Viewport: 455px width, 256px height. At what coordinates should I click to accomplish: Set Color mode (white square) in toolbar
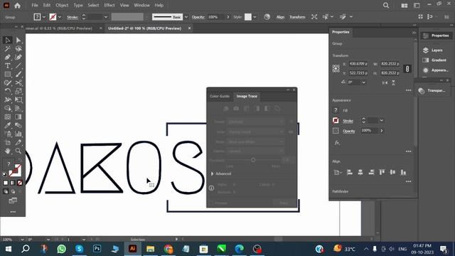6,183
